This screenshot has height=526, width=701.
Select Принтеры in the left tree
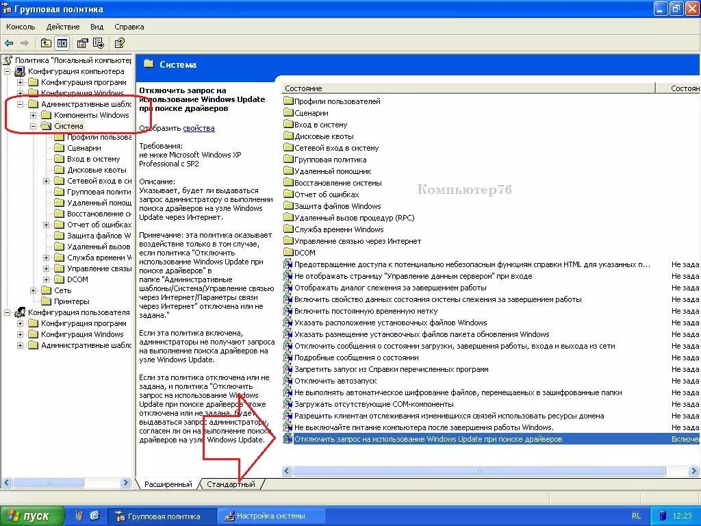72,301
